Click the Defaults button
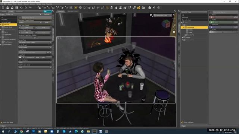239x134 pixels. click(x=47, y=14)
